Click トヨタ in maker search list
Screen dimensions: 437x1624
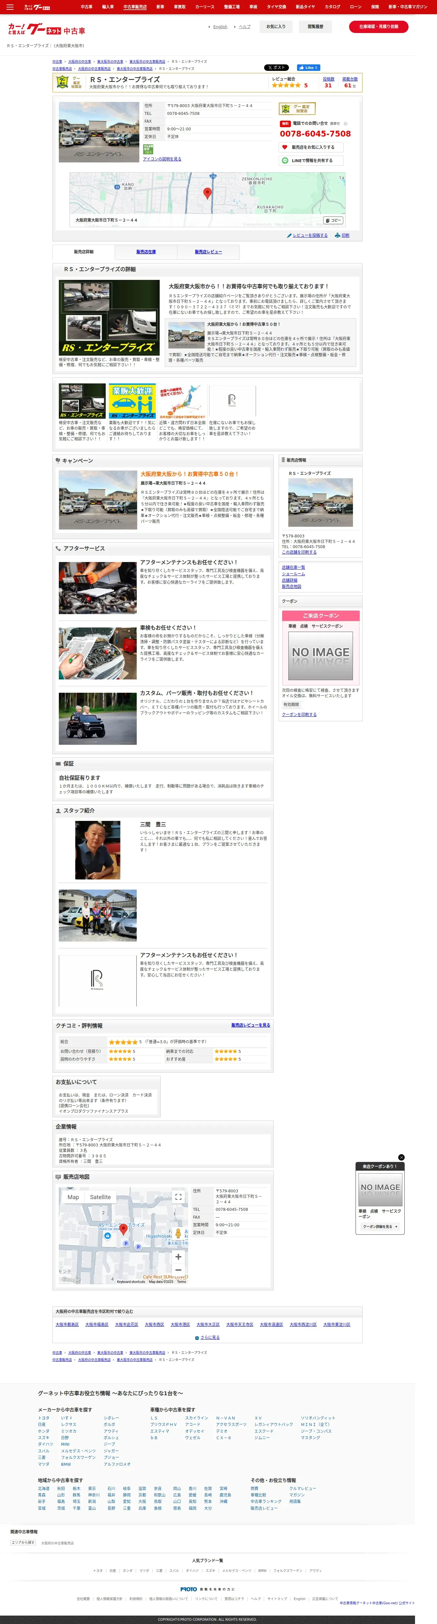point(43,1418)
